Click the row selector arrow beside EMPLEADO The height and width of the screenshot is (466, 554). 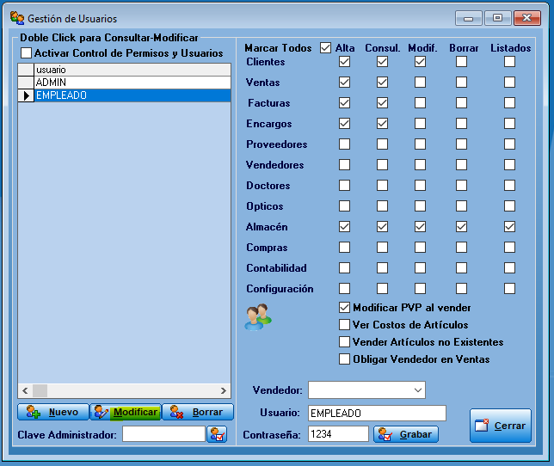point(26,95)
